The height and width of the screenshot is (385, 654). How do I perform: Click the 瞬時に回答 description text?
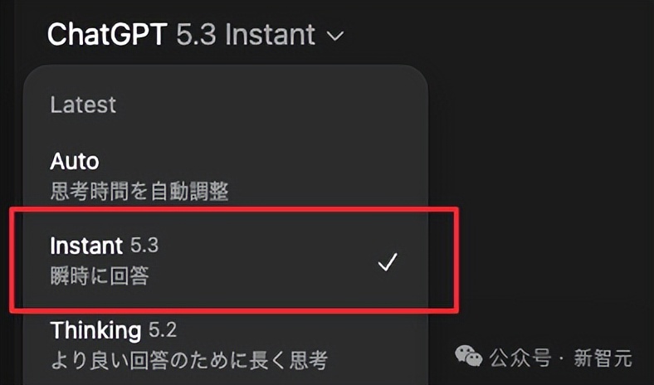click(100, 275)
